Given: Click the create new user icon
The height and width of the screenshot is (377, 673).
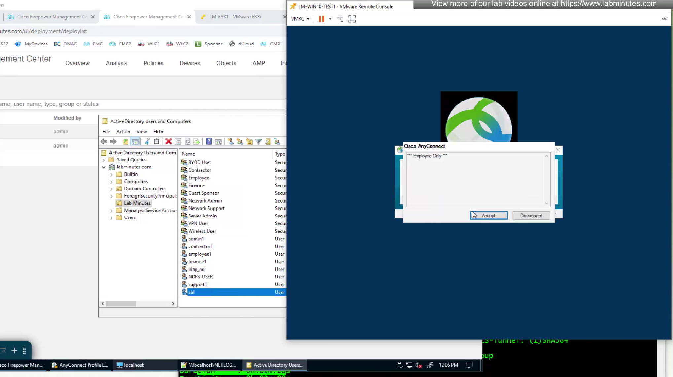Looking at the screenshot, I should (231, 142).
